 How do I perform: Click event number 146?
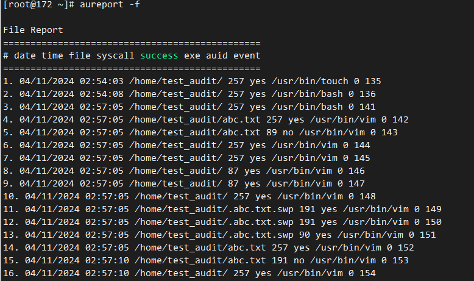pyautogui.click(x=356, y=171)
